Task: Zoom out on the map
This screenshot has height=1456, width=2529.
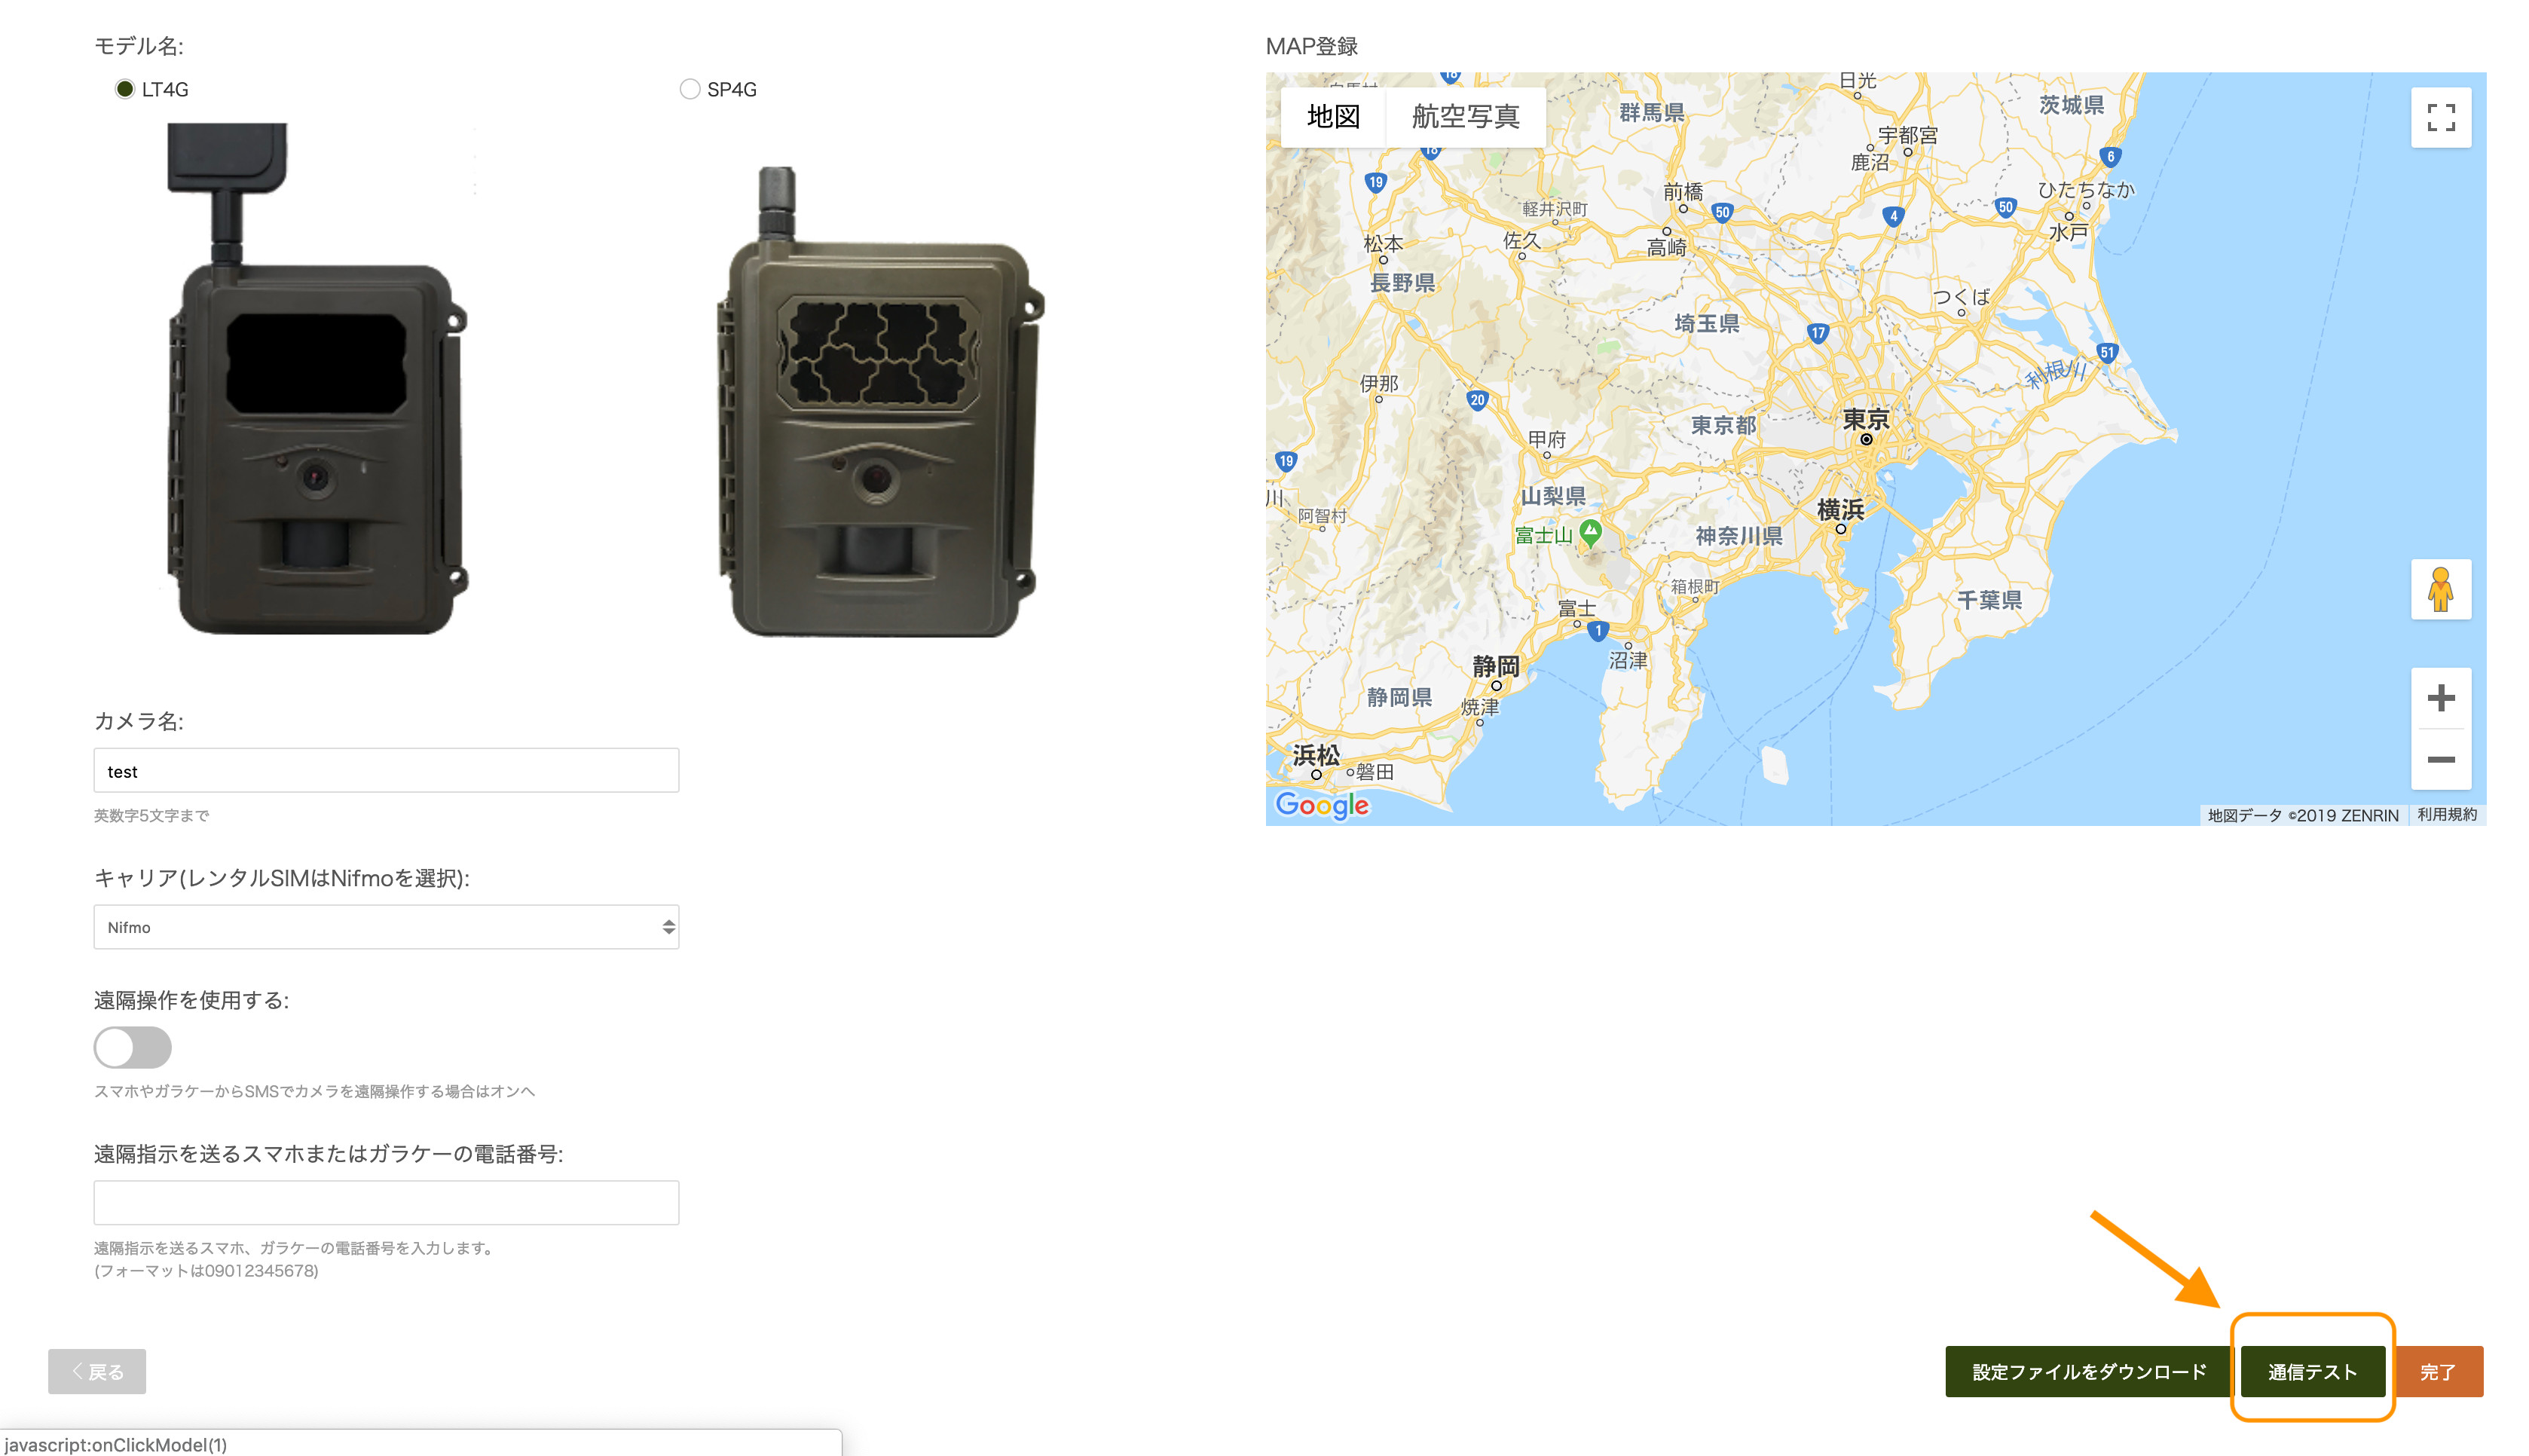Action: pos(2440,760)
